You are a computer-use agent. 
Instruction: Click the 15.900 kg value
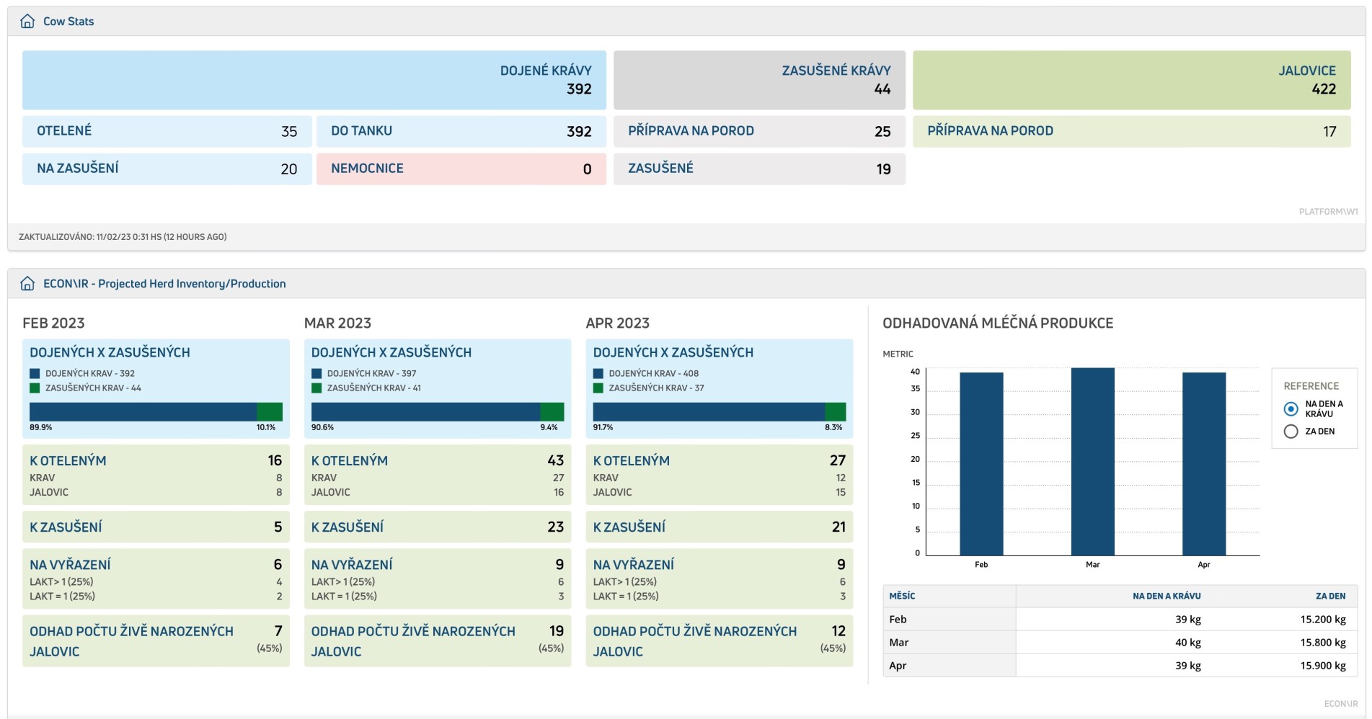pos(1323,665)
